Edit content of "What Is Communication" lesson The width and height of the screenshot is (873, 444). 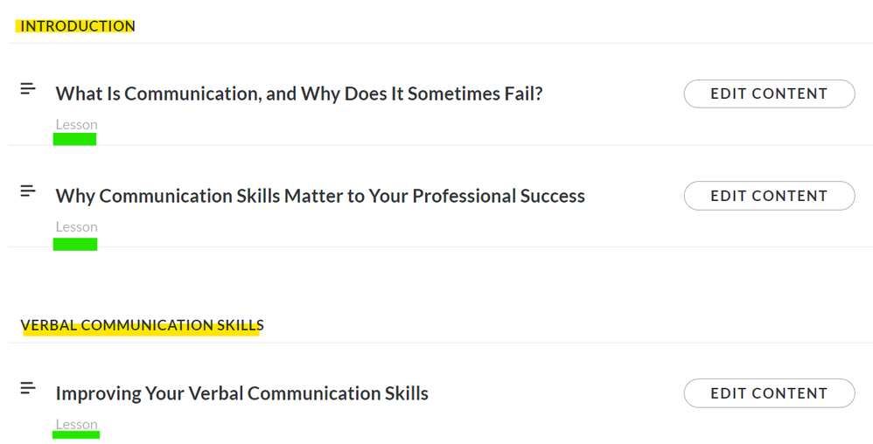pos(769,94)
